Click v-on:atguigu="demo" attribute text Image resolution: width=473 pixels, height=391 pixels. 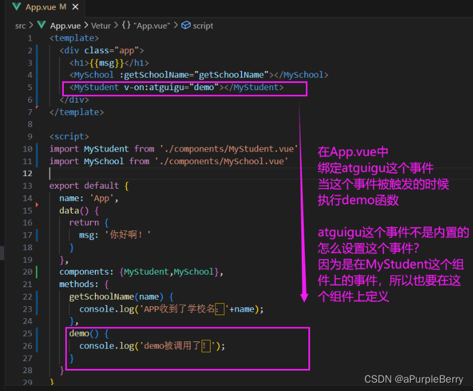171,88
